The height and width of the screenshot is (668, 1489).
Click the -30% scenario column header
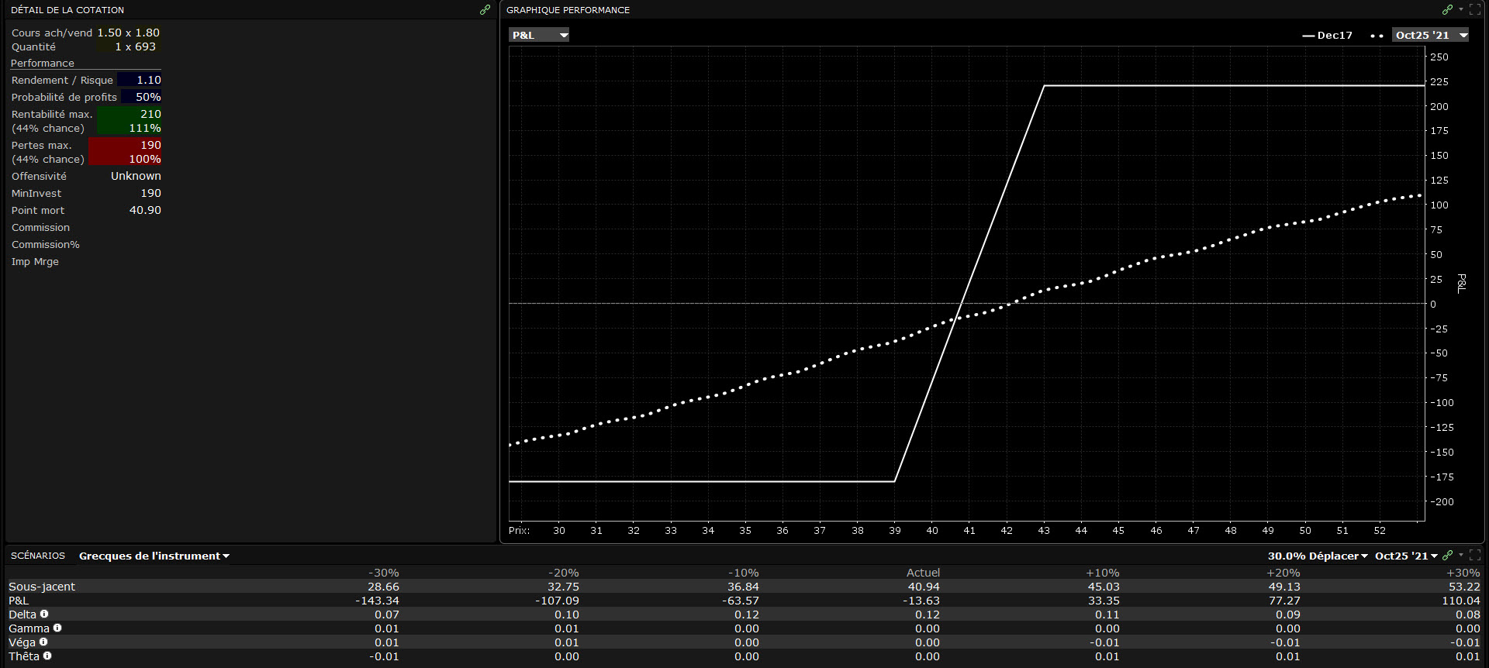click(383, 573)
